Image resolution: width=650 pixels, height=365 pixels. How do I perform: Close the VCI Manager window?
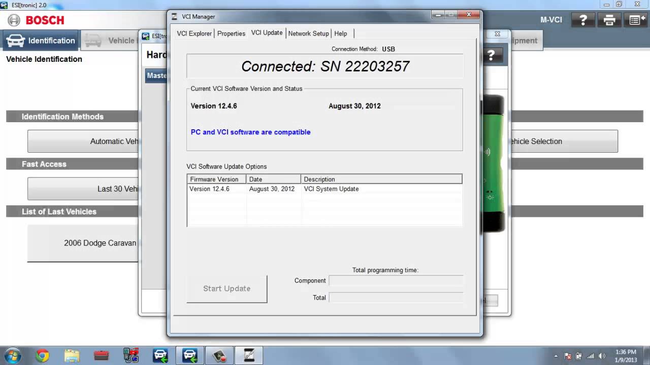click(x=469, y=15)
